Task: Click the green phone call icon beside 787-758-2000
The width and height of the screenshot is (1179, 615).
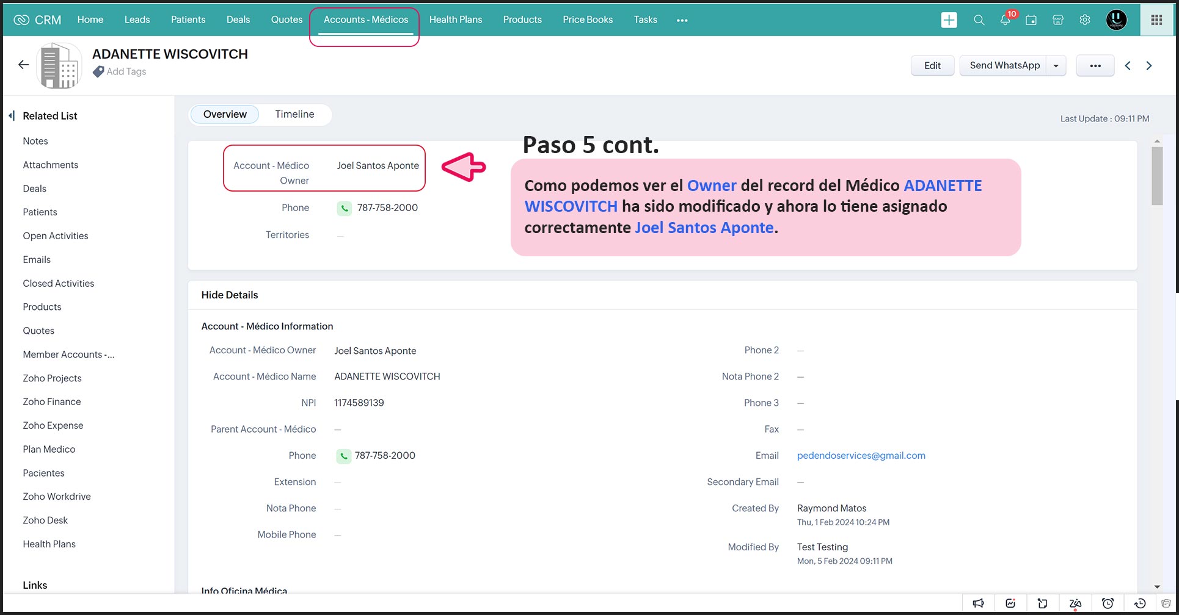Action: 345,208
